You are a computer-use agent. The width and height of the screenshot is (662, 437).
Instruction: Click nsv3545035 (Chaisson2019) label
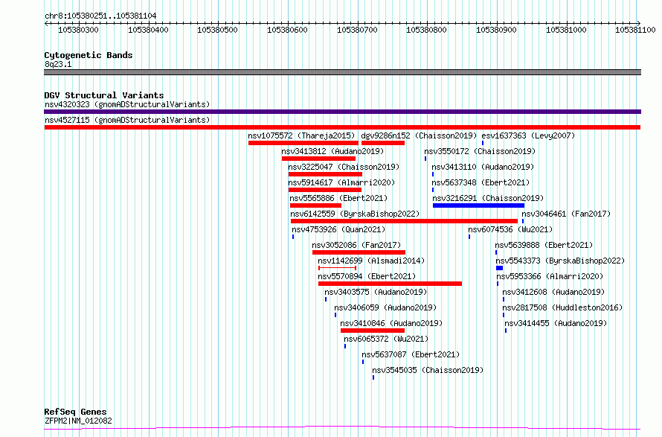[x=428, y=370]
